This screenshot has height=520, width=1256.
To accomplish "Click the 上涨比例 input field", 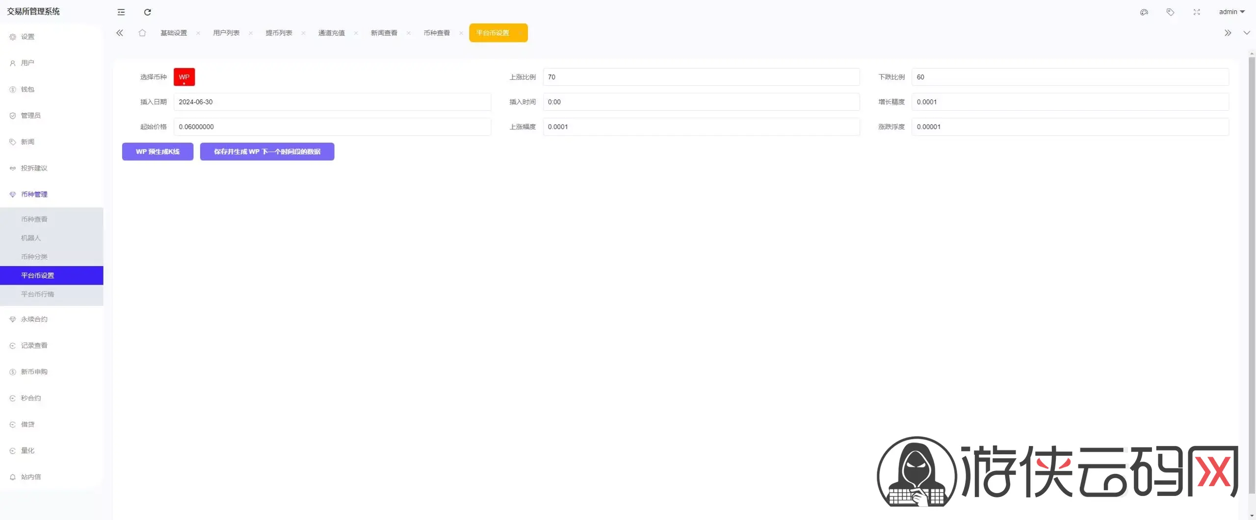I will (701, 77).
